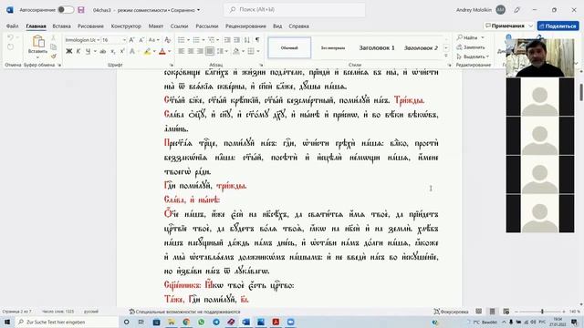Apply the red font color

[x=162, y=51]
